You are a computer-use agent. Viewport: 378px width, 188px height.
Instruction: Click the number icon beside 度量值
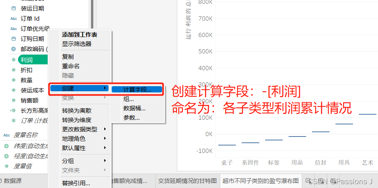click(7, 166)
